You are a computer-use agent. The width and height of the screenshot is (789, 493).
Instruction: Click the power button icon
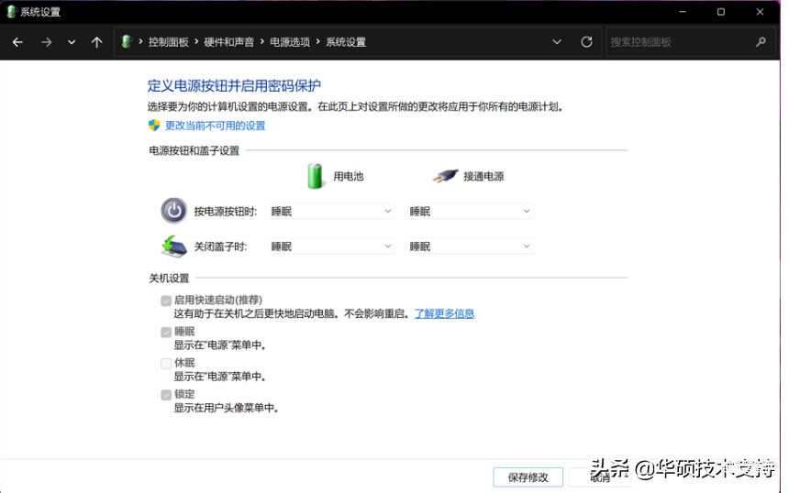point(173,211)
